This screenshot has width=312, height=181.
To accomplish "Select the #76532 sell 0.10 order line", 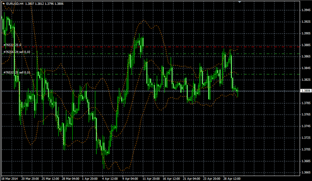I will (x=151, y=74).
